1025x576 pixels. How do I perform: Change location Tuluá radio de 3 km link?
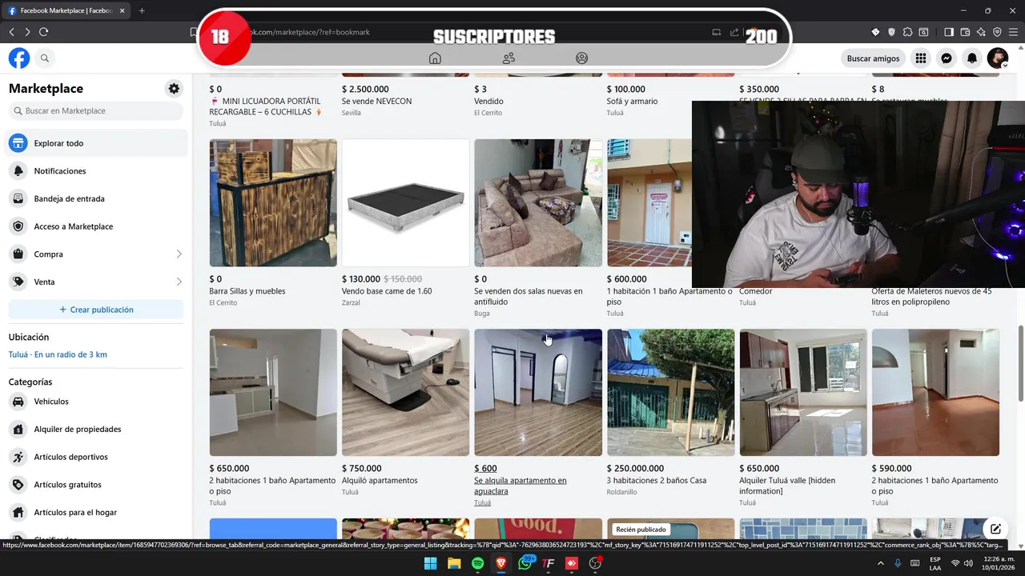tap(58, 354)
